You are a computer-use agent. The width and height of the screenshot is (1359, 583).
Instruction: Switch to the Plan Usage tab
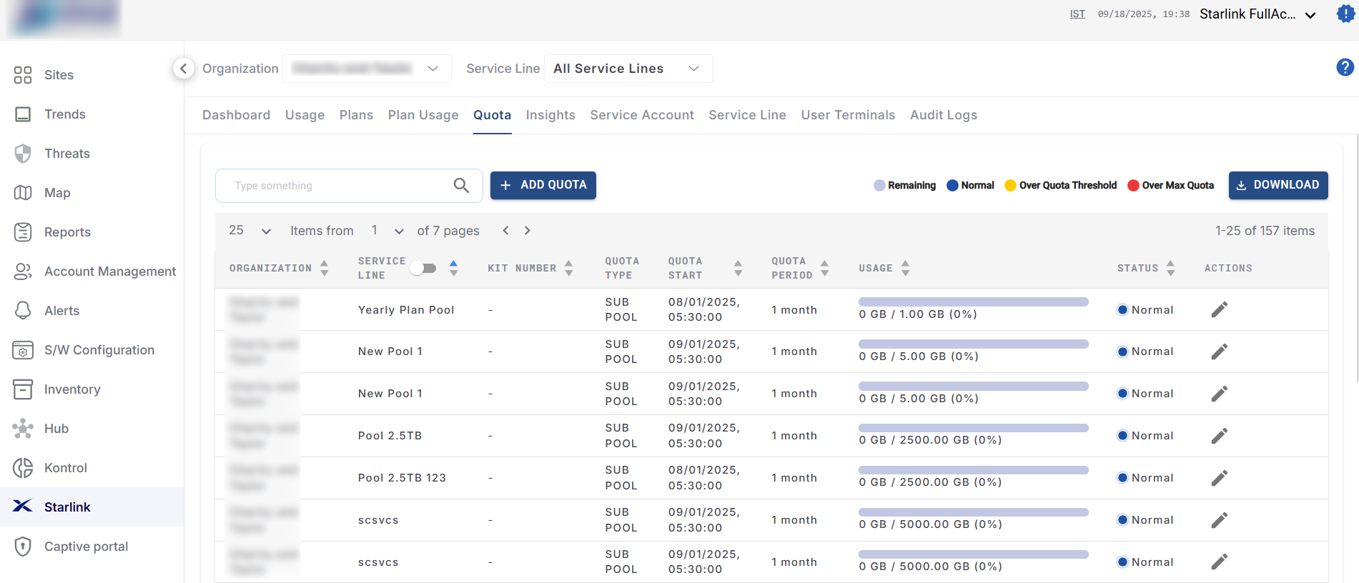point(423,115)
